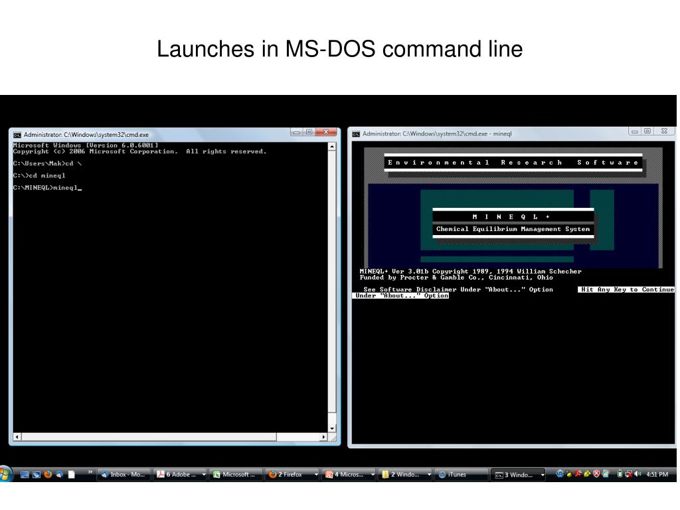680x510 pixels.
Task: Check the battery status tray icon
Action: pos(620,473)
